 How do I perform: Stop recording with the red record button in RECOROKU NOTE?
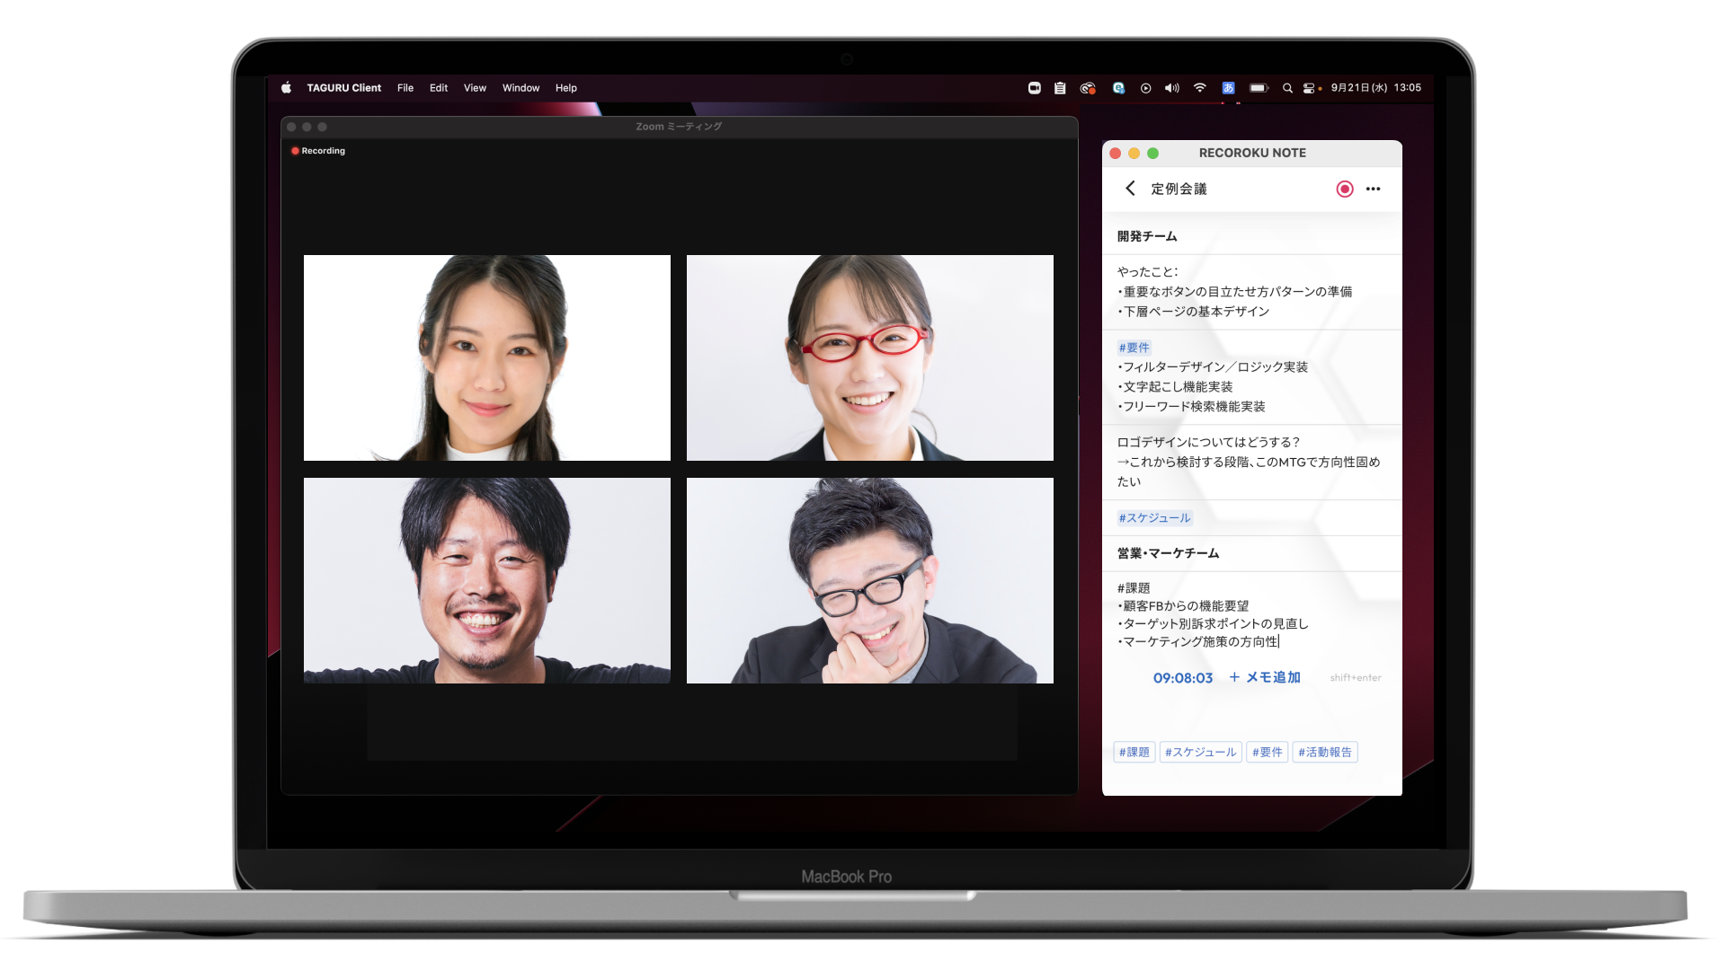click(x=1344, y=189)
